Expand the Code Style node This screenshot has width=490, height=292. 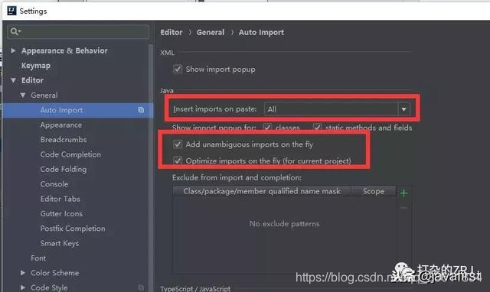click(x=22, y=287)
